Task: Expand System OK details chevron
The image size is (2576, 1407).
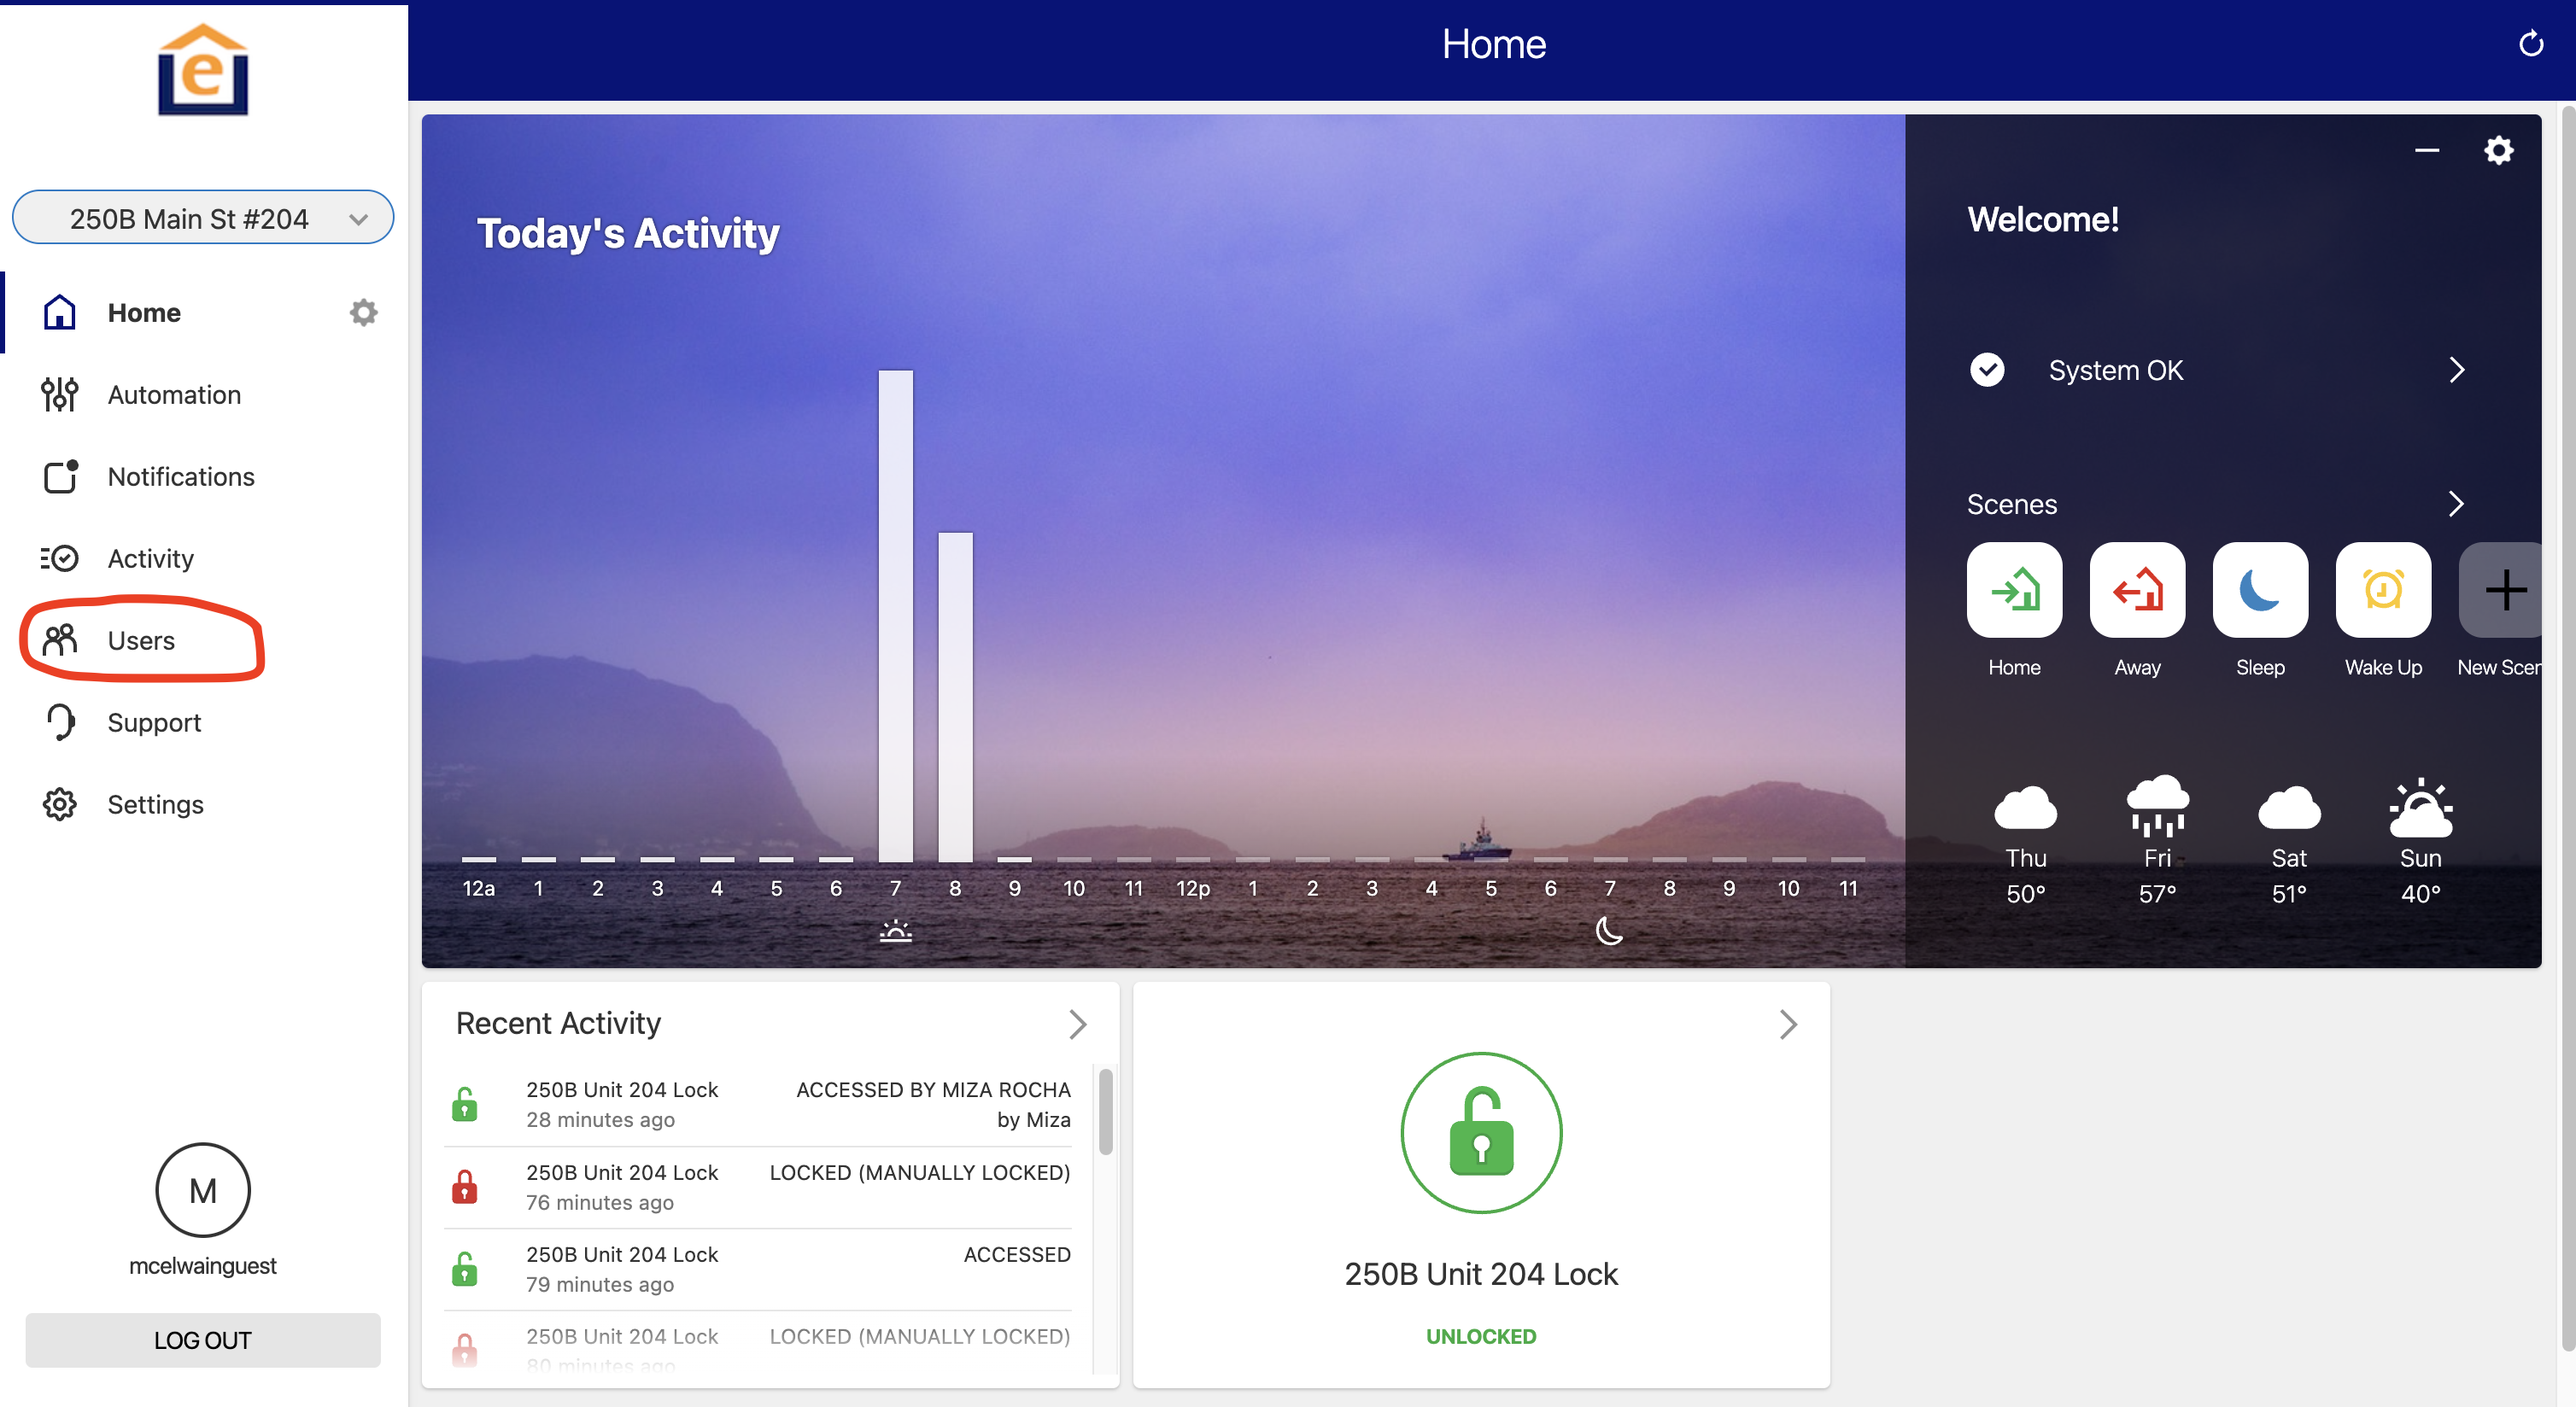Action: tap(2456, 370)
